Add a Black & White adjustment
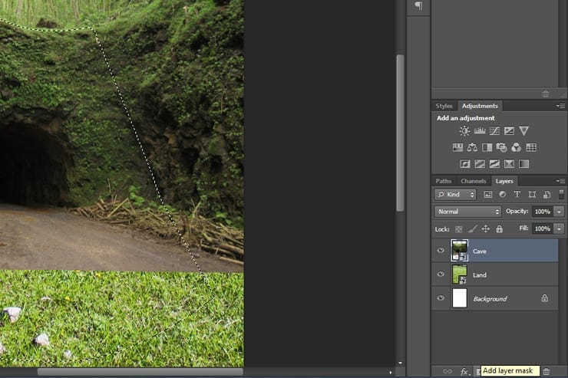The width and height of the screenshot is (568, 378). click(x=487, y=147)
